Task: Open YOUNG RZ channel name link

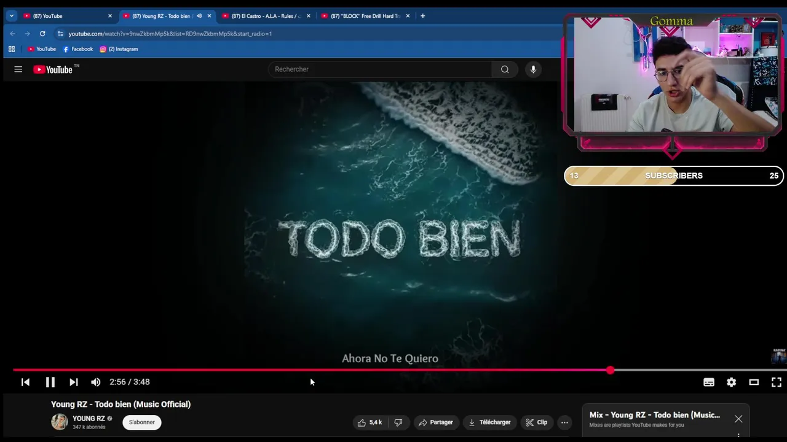Action: pyautogui.click(x=89, y=419)
